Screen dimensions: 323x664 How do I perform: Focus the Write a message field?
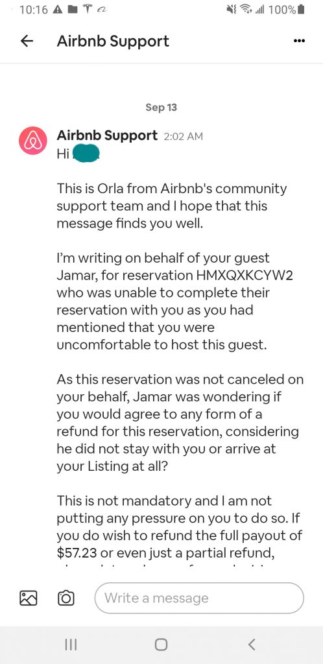point(199,598)
